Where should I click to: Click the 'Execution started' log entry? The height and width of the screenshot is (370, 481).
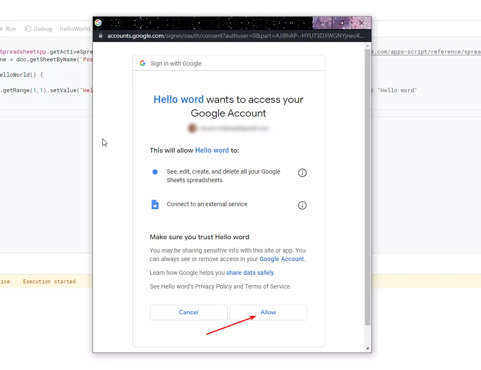[49, 282]
